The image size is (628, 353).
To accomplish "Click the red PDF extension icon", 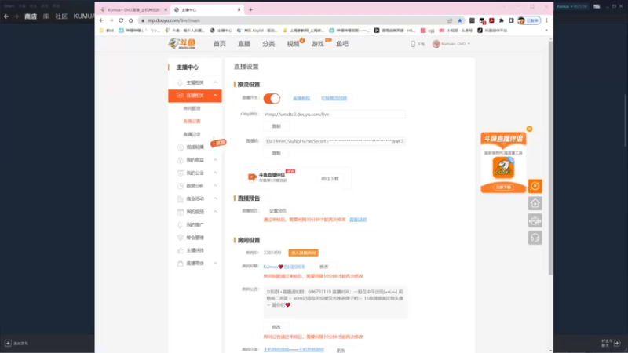I will pyautogui.click(x=491, y=20).
